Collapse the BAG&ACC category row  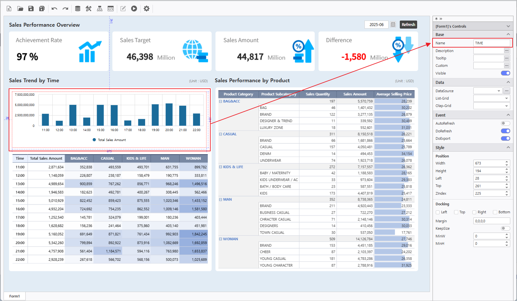tap(221, 101)
